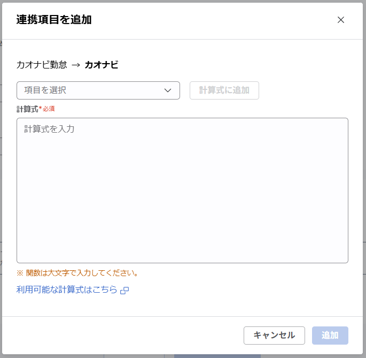Click the external link icon beside 利用可能な計算式

(x=124, y=291)
